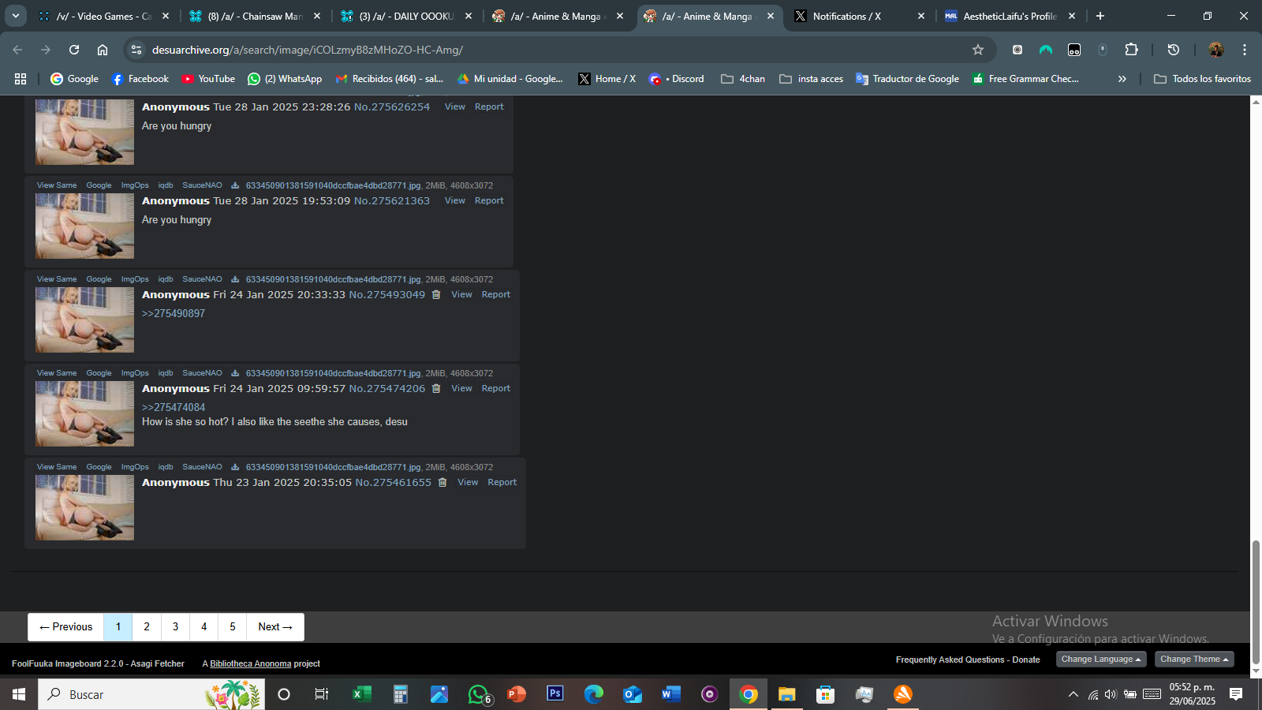Open thumbnail of post No.275474206
Image resolution: width=1262 pixels, height=710 pixels.
(x=84, y=413)
